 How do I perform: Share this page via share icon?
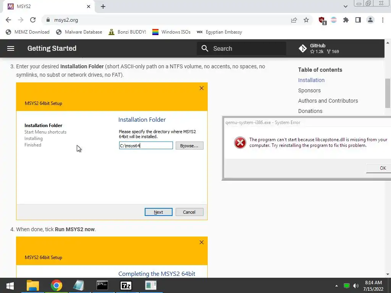point(294,20)
